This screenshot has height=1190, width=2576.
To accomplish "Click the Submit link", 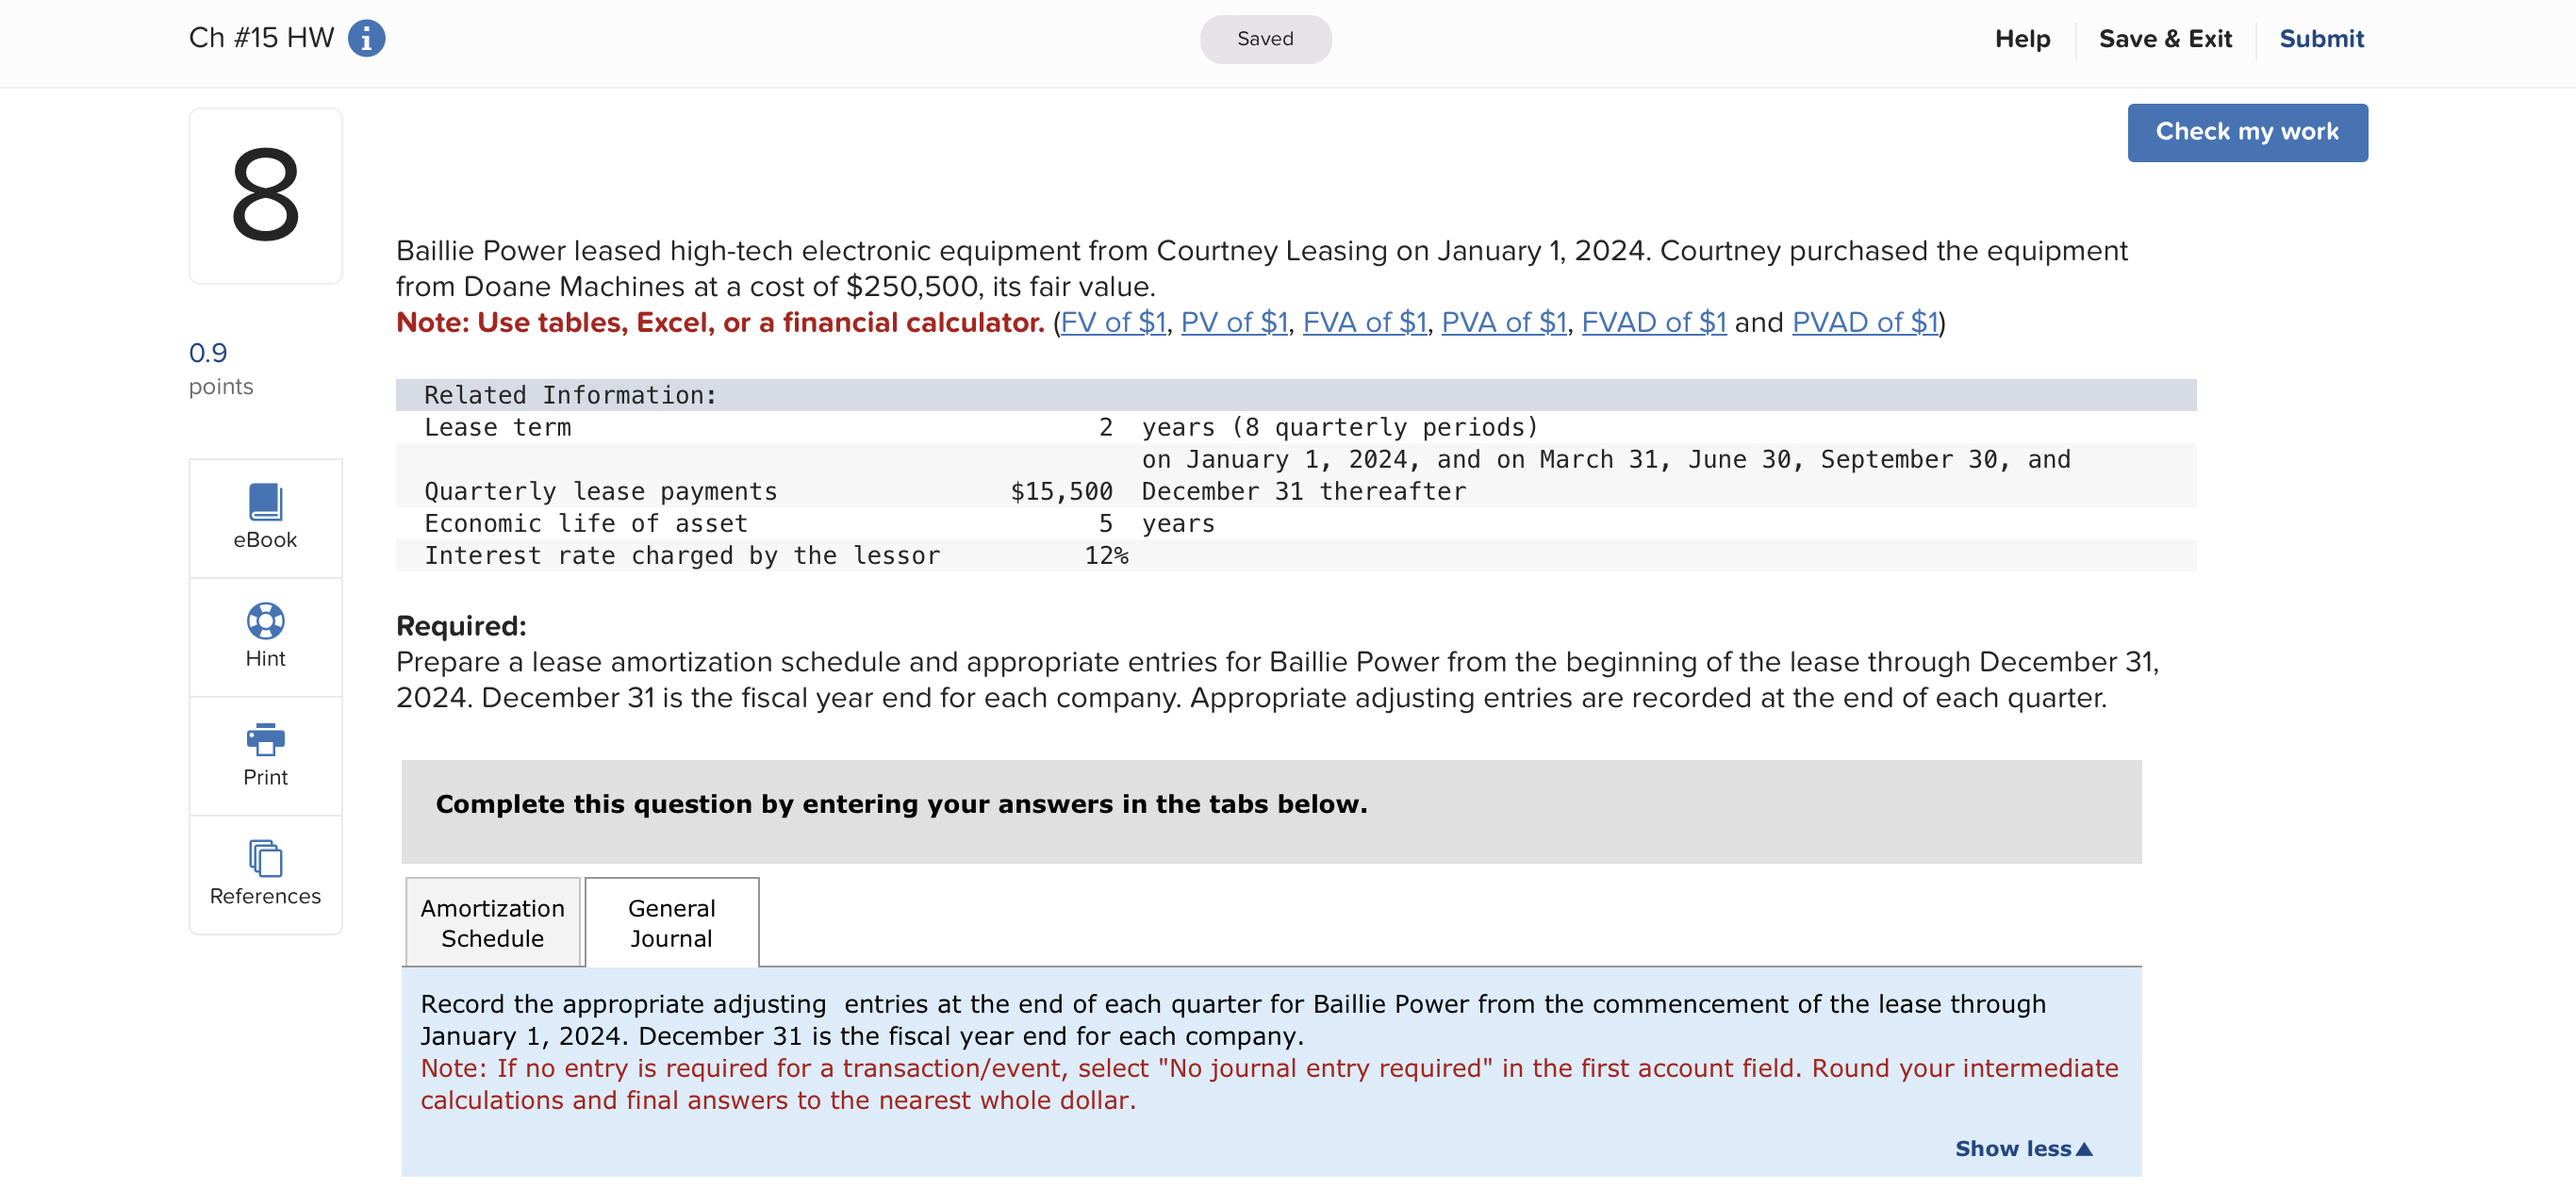I will point(2320,39).
